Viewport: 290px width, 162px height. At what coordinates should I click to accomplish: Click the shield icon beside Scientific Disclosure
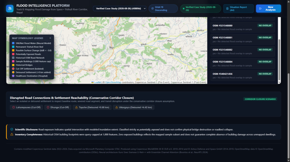pyautogui.click(x=12, y=129)
